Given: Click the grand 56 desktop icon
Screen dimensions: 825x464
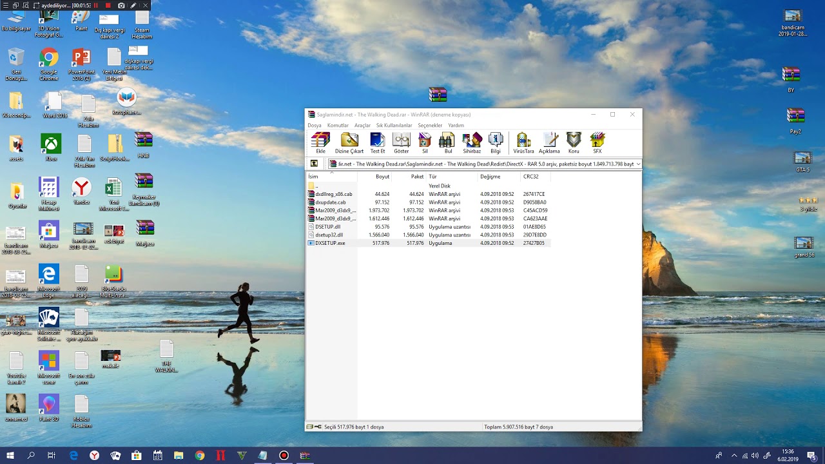Looking at the screenshot, I should [x=804, y=247].
